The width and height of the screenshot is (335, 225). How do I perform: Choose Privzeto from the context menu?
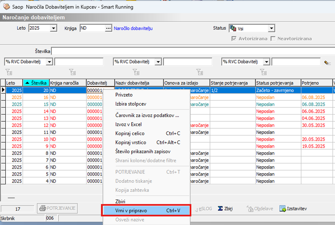coord(146,95)
